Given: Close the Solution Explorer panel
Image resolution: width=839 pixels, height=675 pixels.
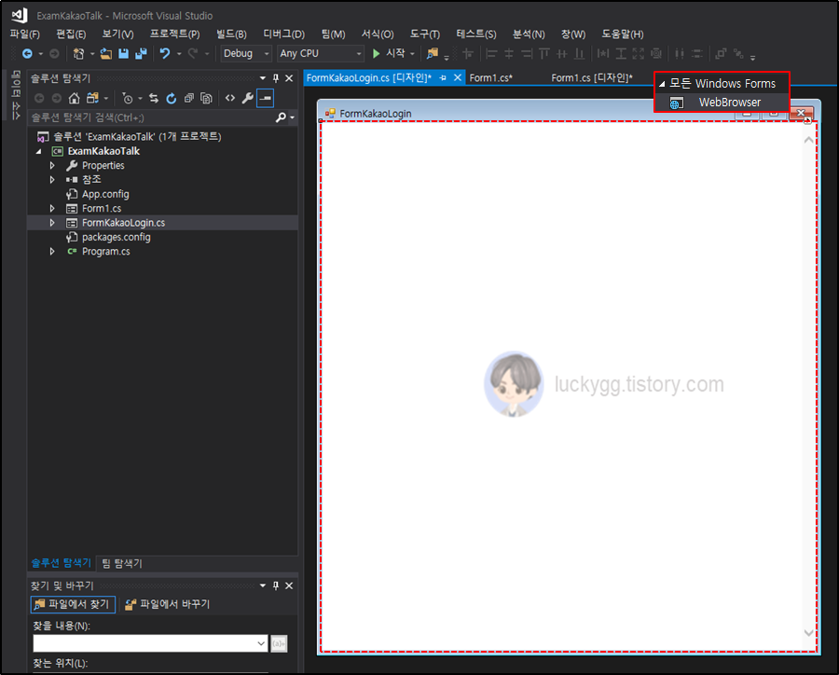Looking at the screenshot, I should tap(289, 78).
